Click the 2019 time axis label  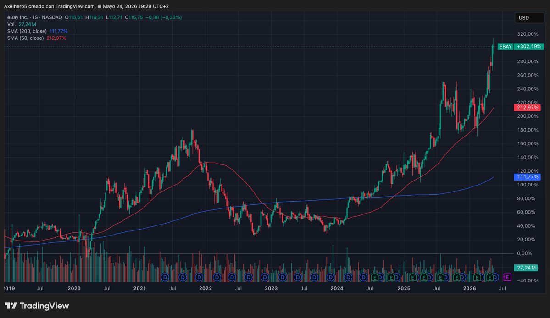pos(9,288)
